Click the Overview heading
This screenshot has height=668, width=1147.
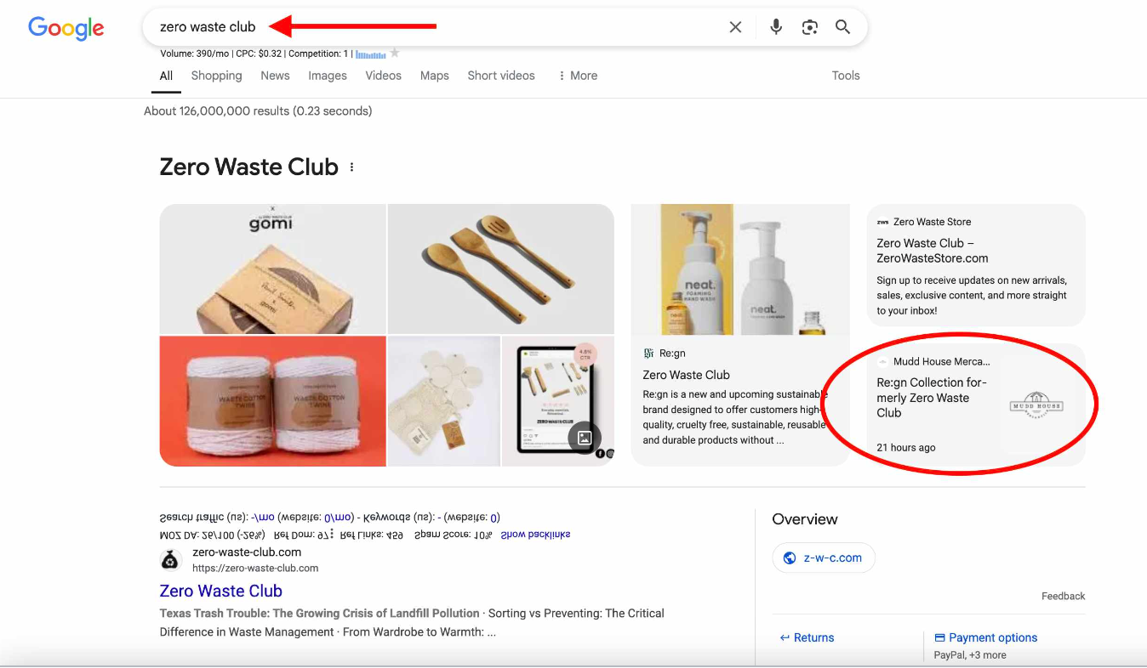[x=805, y=519]
